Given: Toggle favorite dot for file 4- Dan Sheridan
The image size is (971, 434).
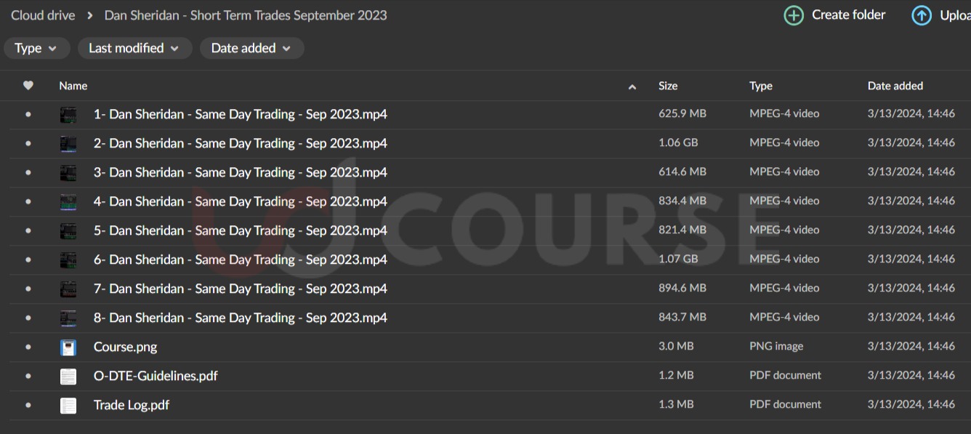Looking at the screenshot, I should (28, 201).
